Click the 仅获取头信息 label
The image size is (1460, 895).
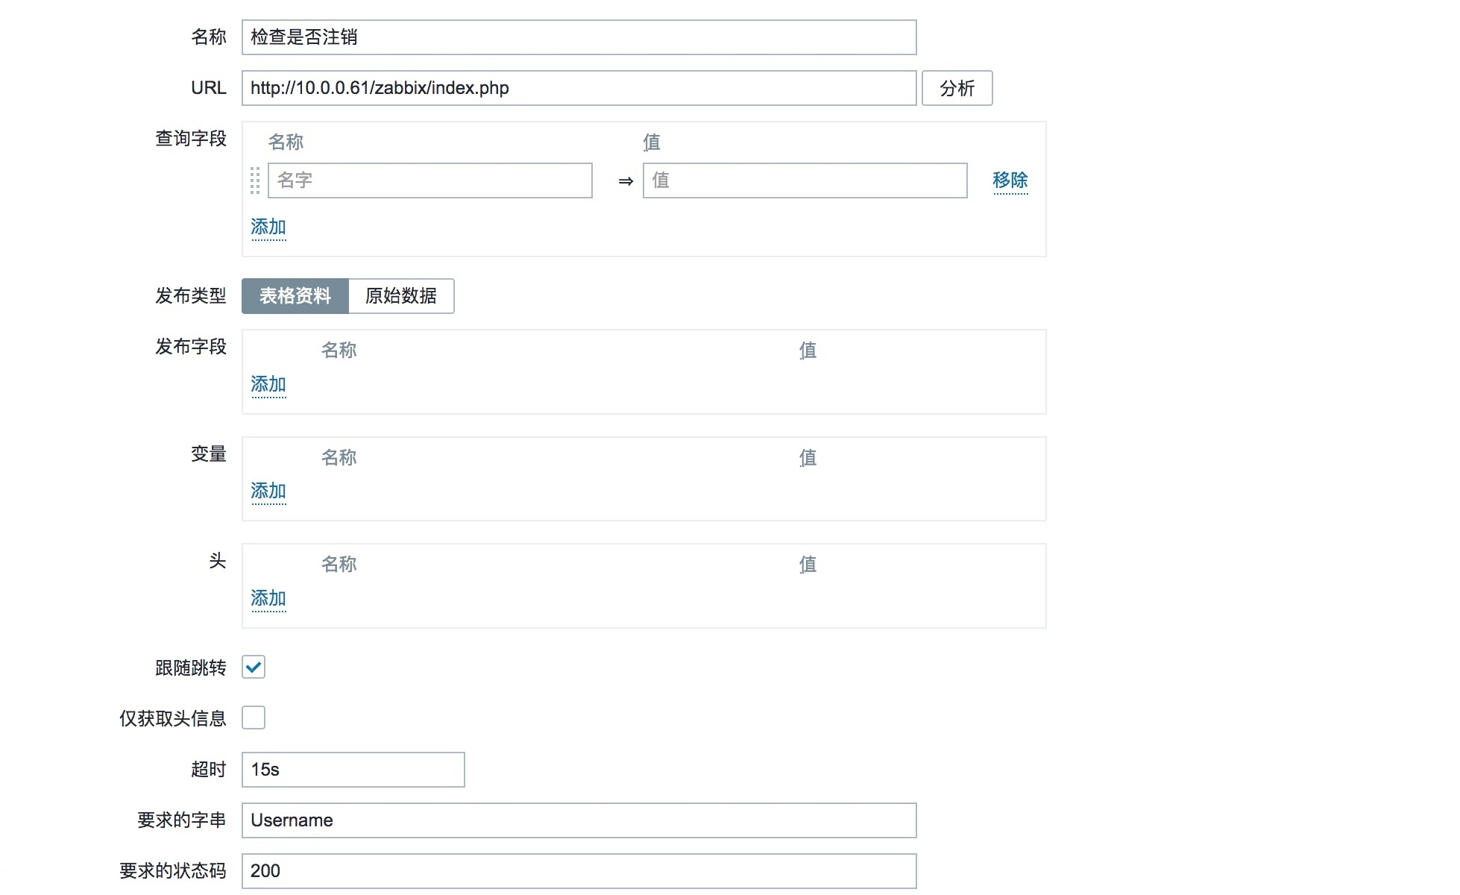(x=173, y=718)
